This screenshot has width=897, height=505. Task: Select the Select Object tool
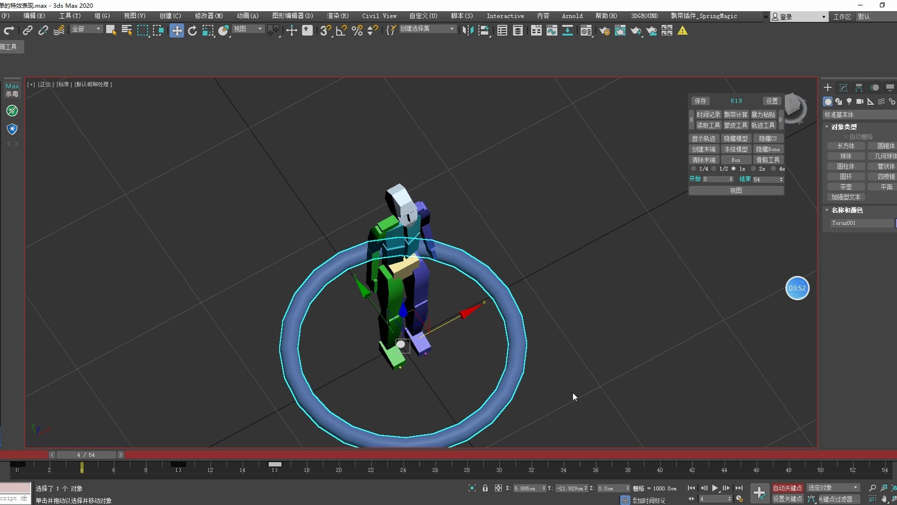click(x=111, y=31)
